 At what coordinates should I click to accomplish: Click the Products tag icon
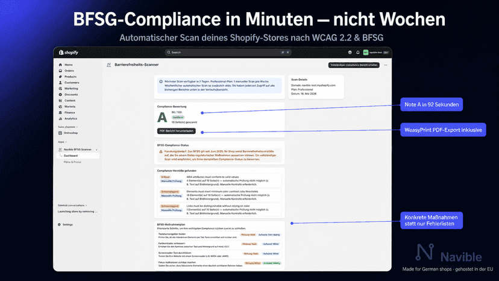pyautogui.click(x=60, y=77)
